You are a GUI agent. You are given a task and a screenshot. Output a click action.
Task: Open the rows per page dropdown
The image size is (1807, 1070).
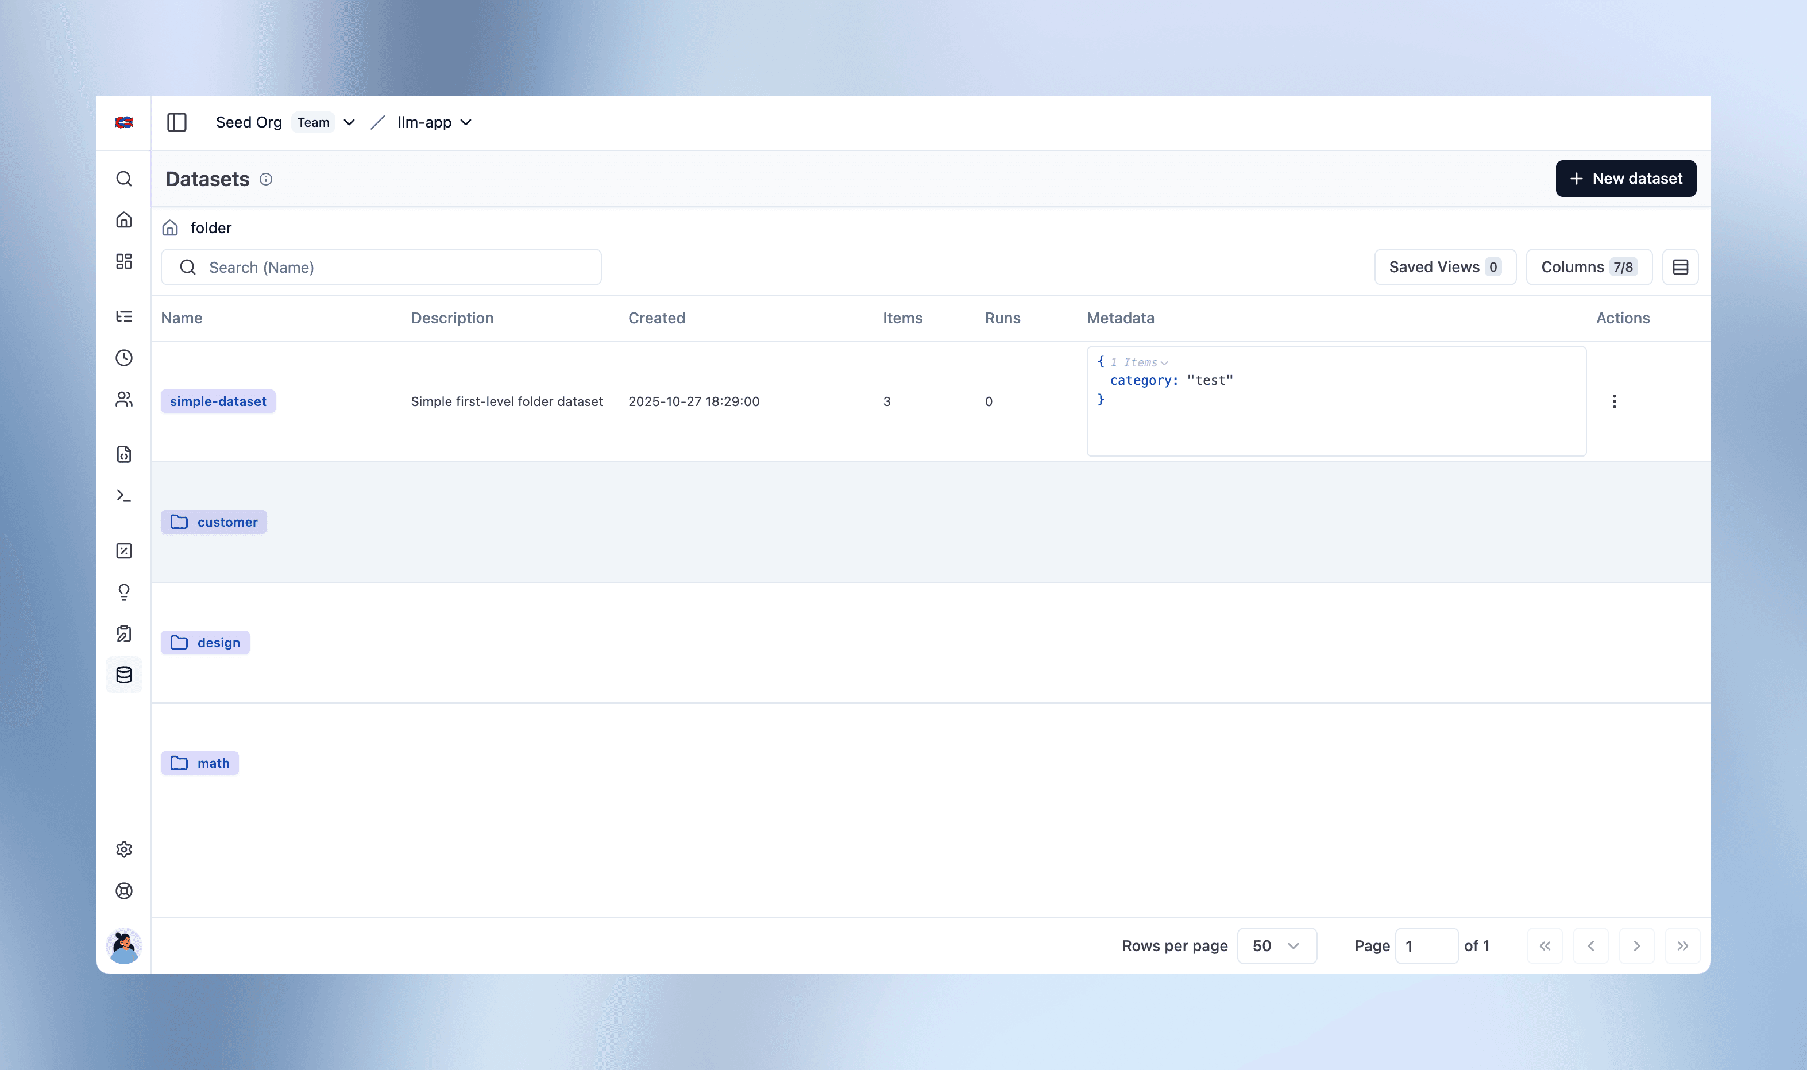tap(1276, 945)
